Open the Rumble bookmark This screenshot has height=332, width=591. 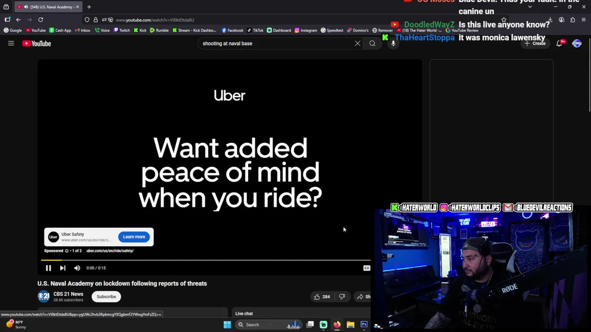159,30
